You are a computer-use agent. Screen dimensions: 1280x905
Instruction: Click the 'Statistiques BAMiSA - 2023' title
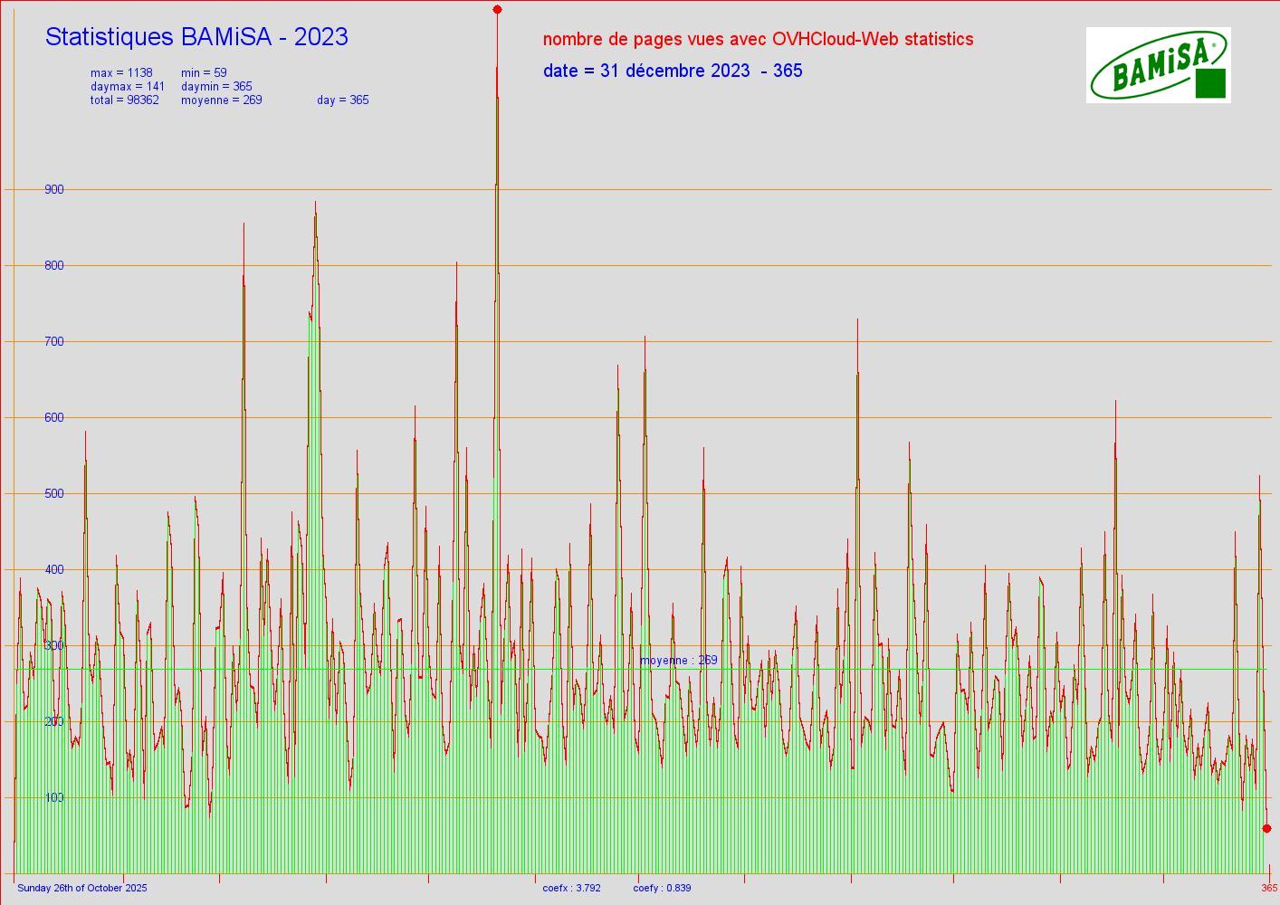[x=196, y=37]
